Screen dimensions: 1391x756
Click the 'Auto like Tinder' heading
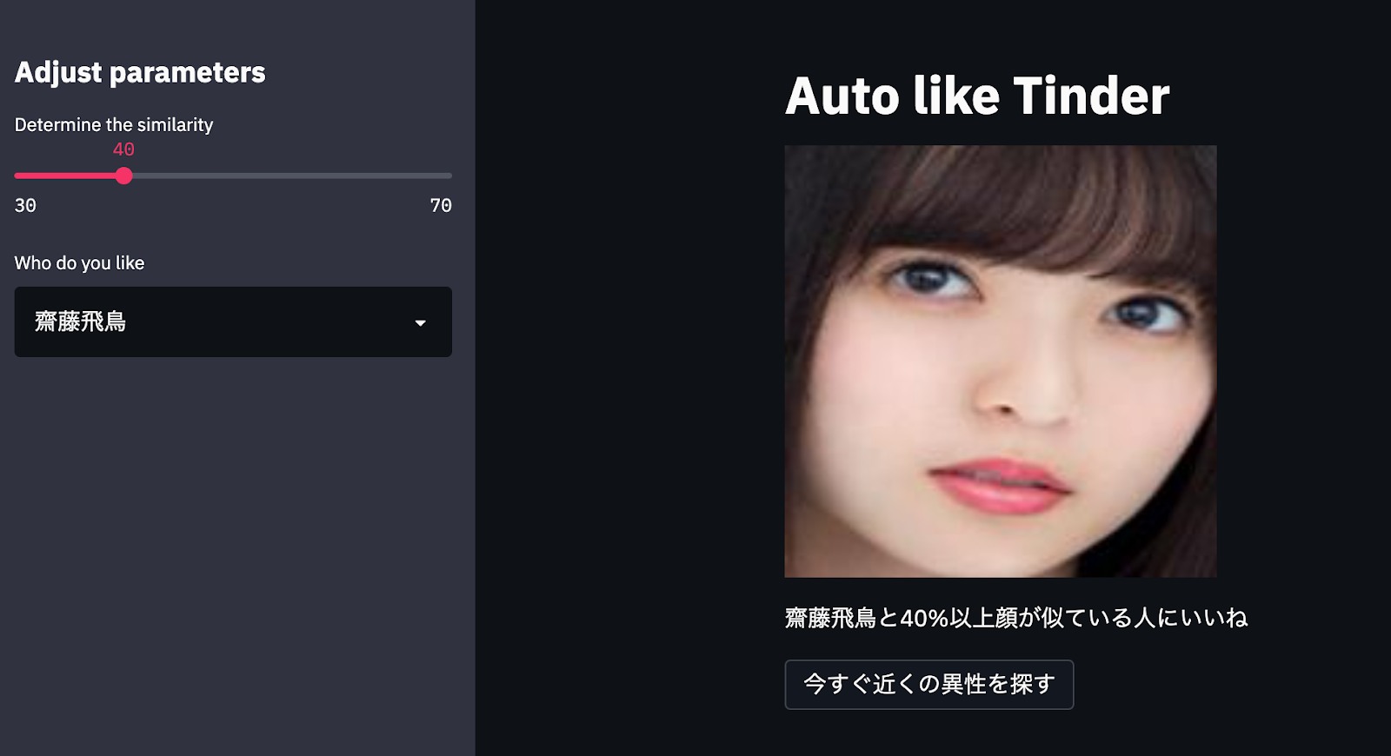[977, 96]
